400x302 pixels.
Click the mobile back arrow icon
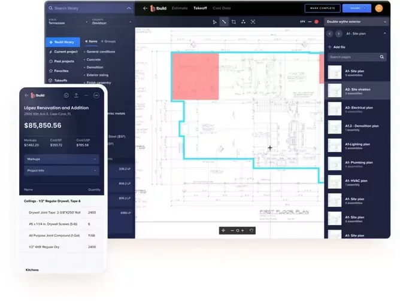pyautogui.click(x=26, y=95)
